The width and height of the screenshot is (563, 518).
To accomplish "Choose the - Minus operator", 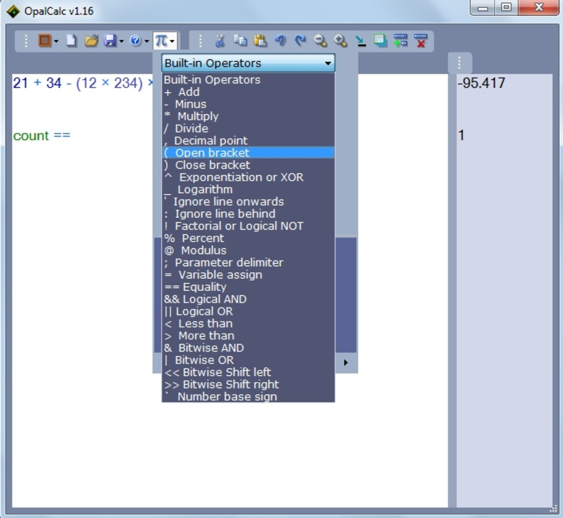I will click(x=248, y=104).
